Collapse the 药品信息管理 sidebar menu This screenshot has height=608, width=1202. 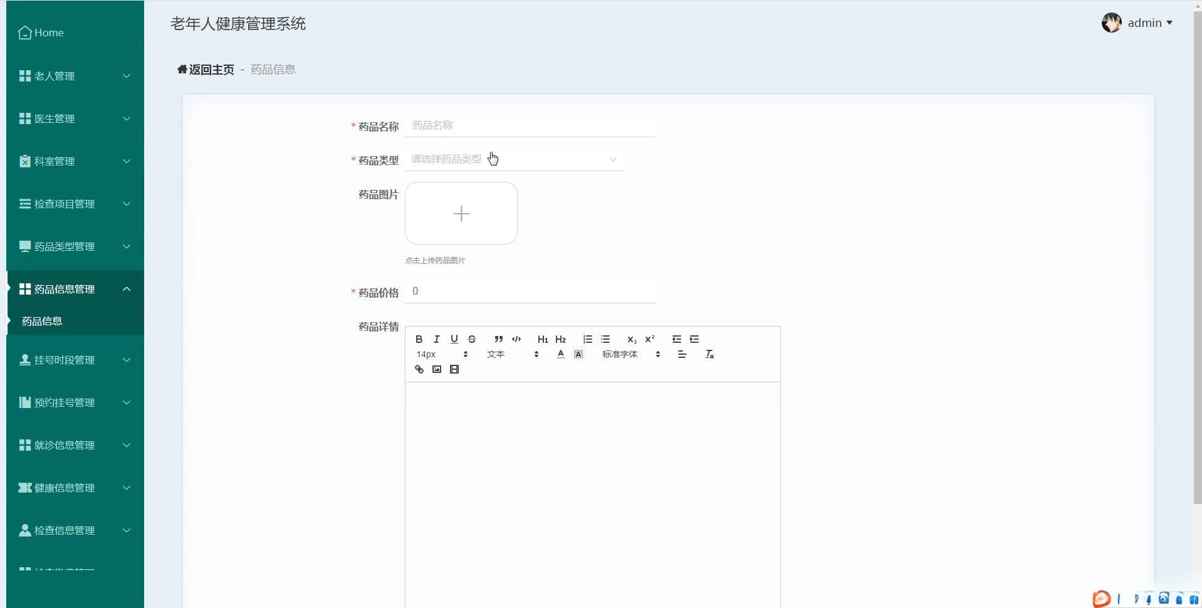75,289
